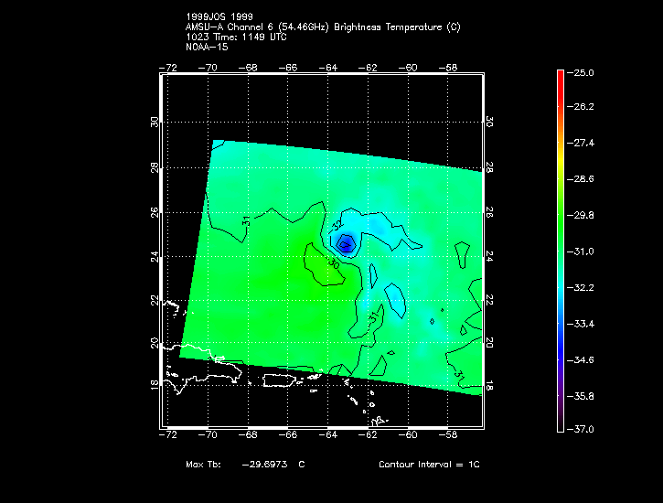Click the 18 latitude label on right axis
This screenshot has height=503, width=663.
[489, 385]
